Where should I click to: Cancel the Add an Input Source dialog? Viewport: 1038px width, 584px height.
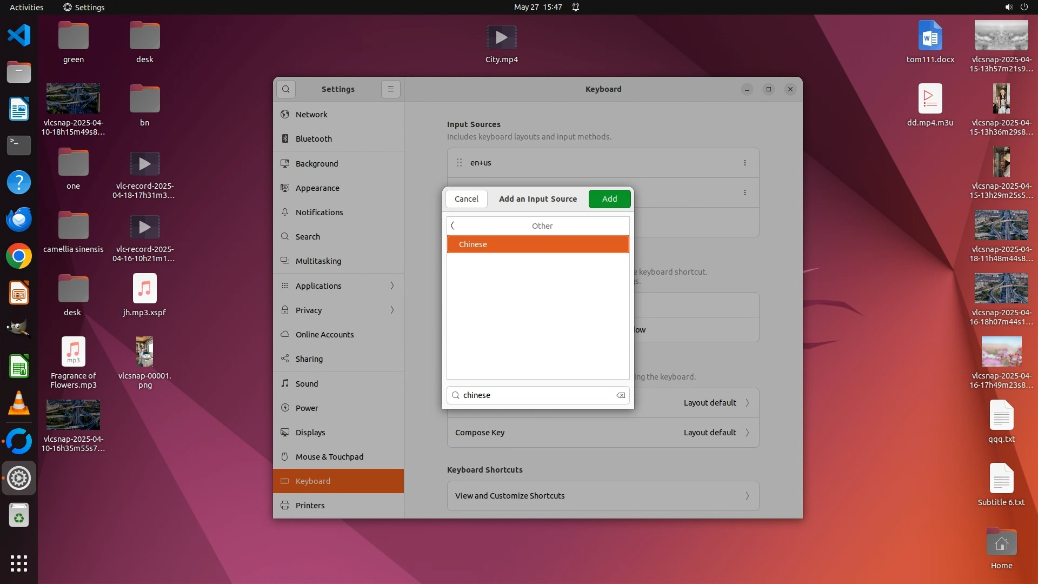tap(466, 199)
